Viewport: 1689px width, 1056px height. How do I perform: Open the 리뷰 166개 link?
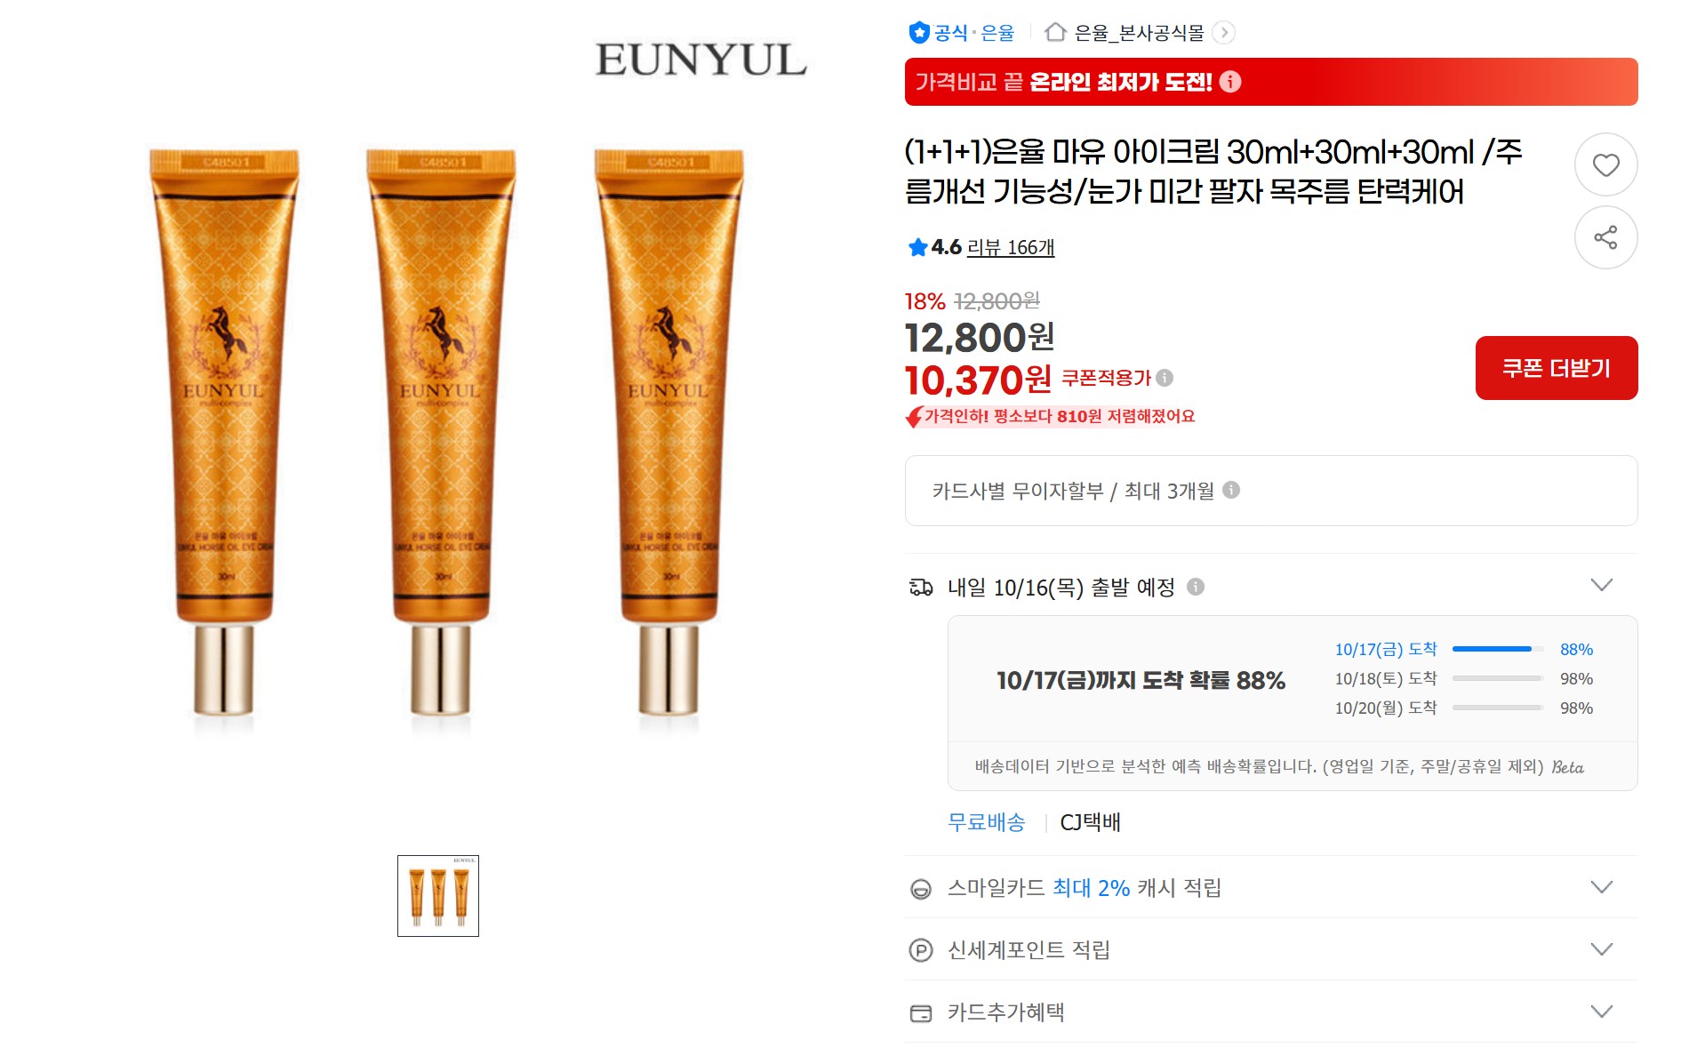pos(1011,247)
